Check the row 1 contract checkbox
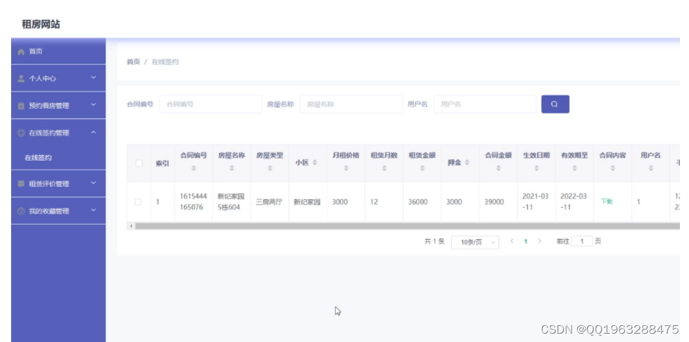The width and height of the screenshot is (689, 342). point(138,202)
